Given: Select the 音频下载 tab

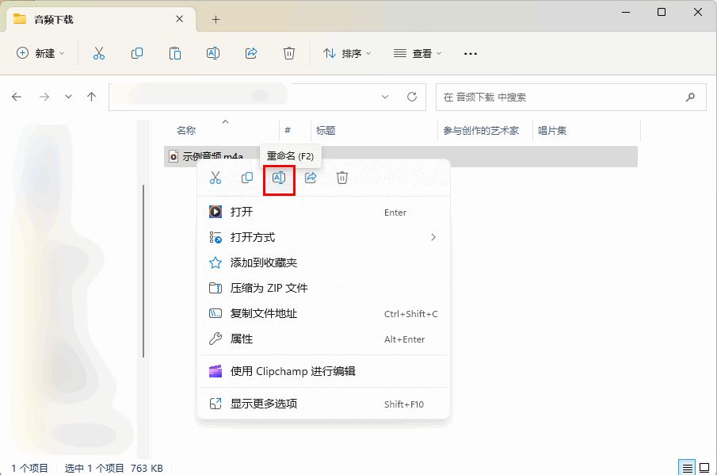Looking at the screenshot, I should tap(101, 19).
